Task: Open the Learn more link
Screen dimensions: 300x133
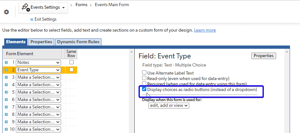Action: tap(205, 30)
